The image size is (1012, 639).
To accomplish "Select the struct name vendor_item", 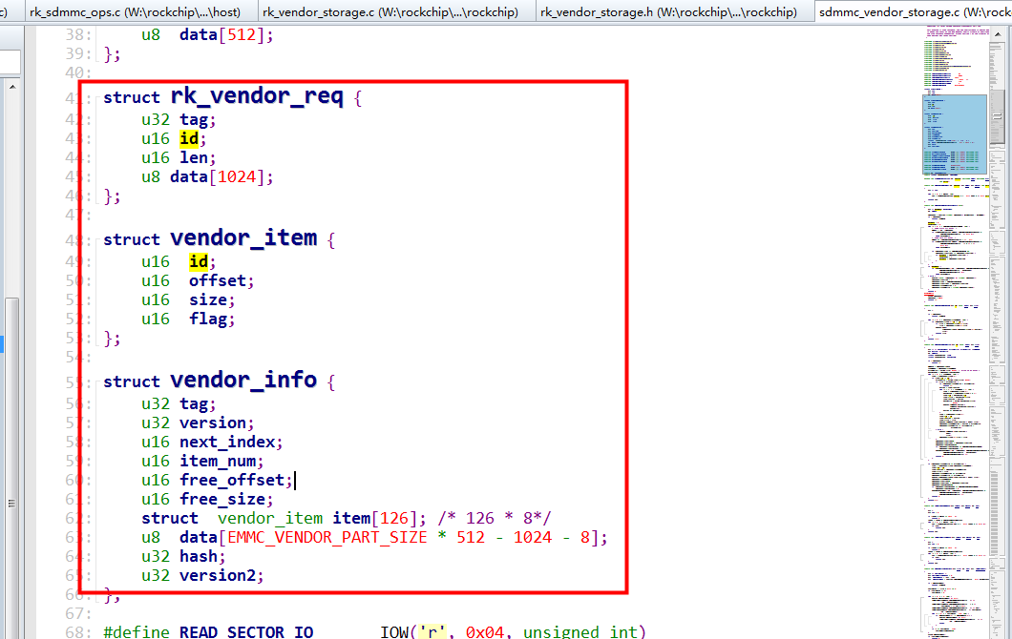I will (245, 237).
